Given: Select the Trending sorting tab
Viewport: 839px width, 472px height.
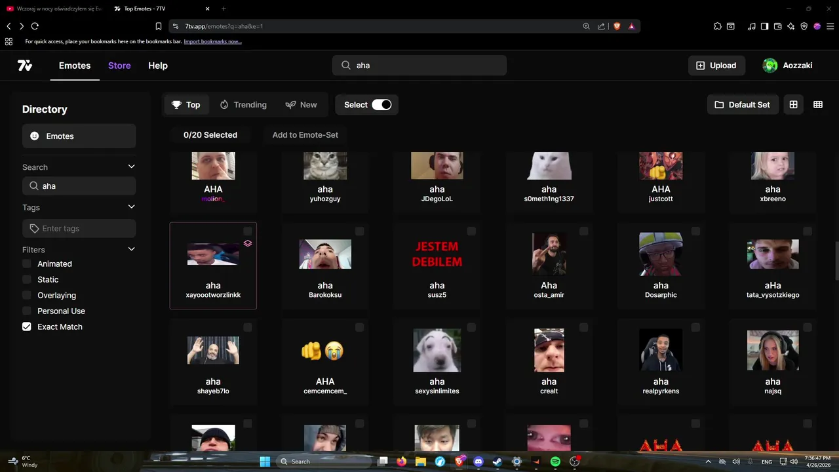Looking at the screenshot, I should [x=243, y=105].
